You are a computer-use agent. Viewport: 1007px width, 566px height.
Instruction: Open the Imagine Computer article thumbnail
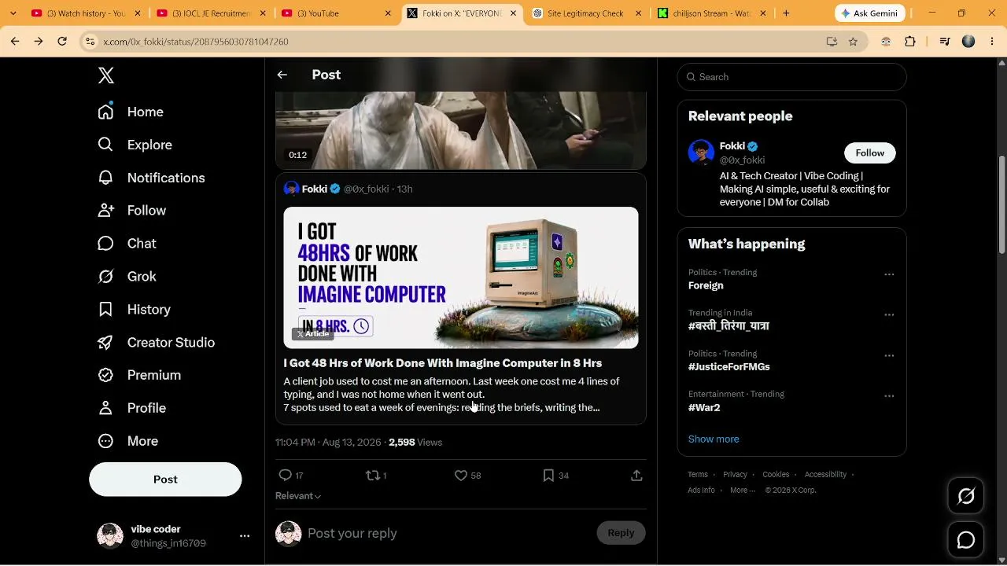click(x=461, y=277)
